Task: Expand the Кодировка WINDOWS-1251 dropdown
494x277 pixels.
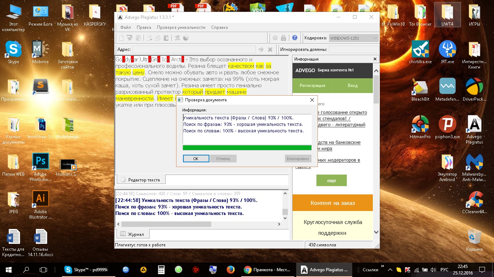Action: (353, 38)
